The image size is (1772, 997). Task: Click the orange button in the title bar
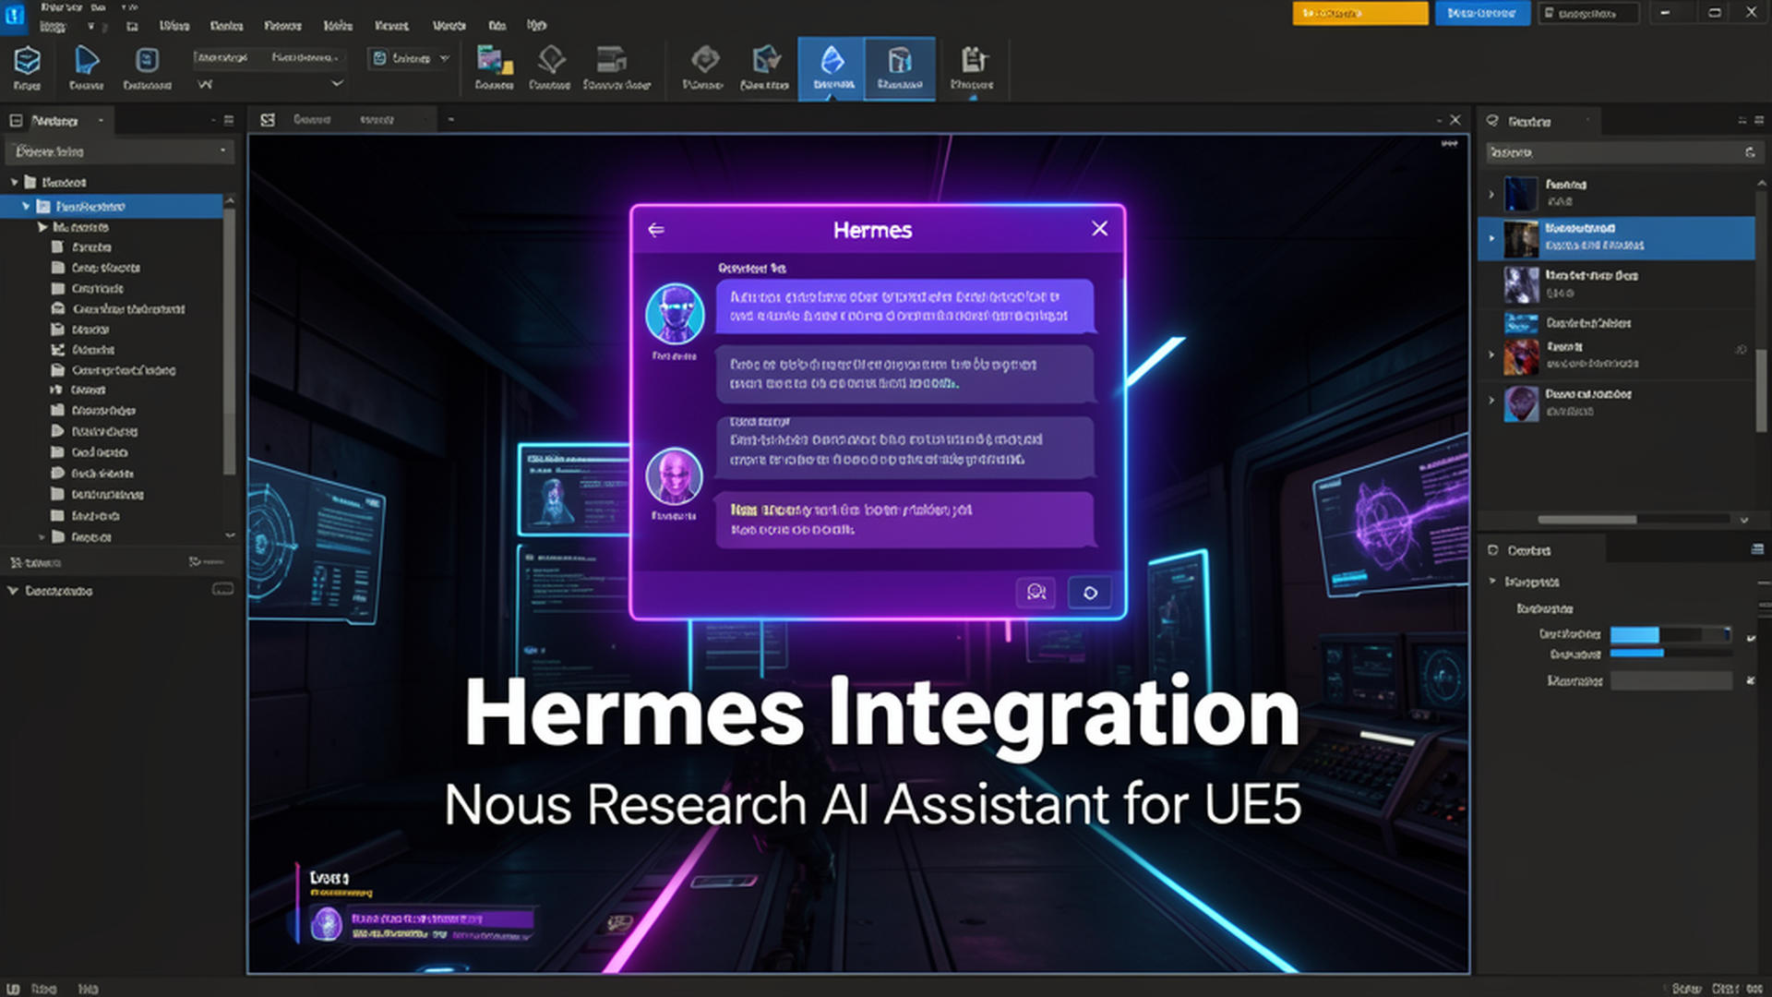[1359, 13]
